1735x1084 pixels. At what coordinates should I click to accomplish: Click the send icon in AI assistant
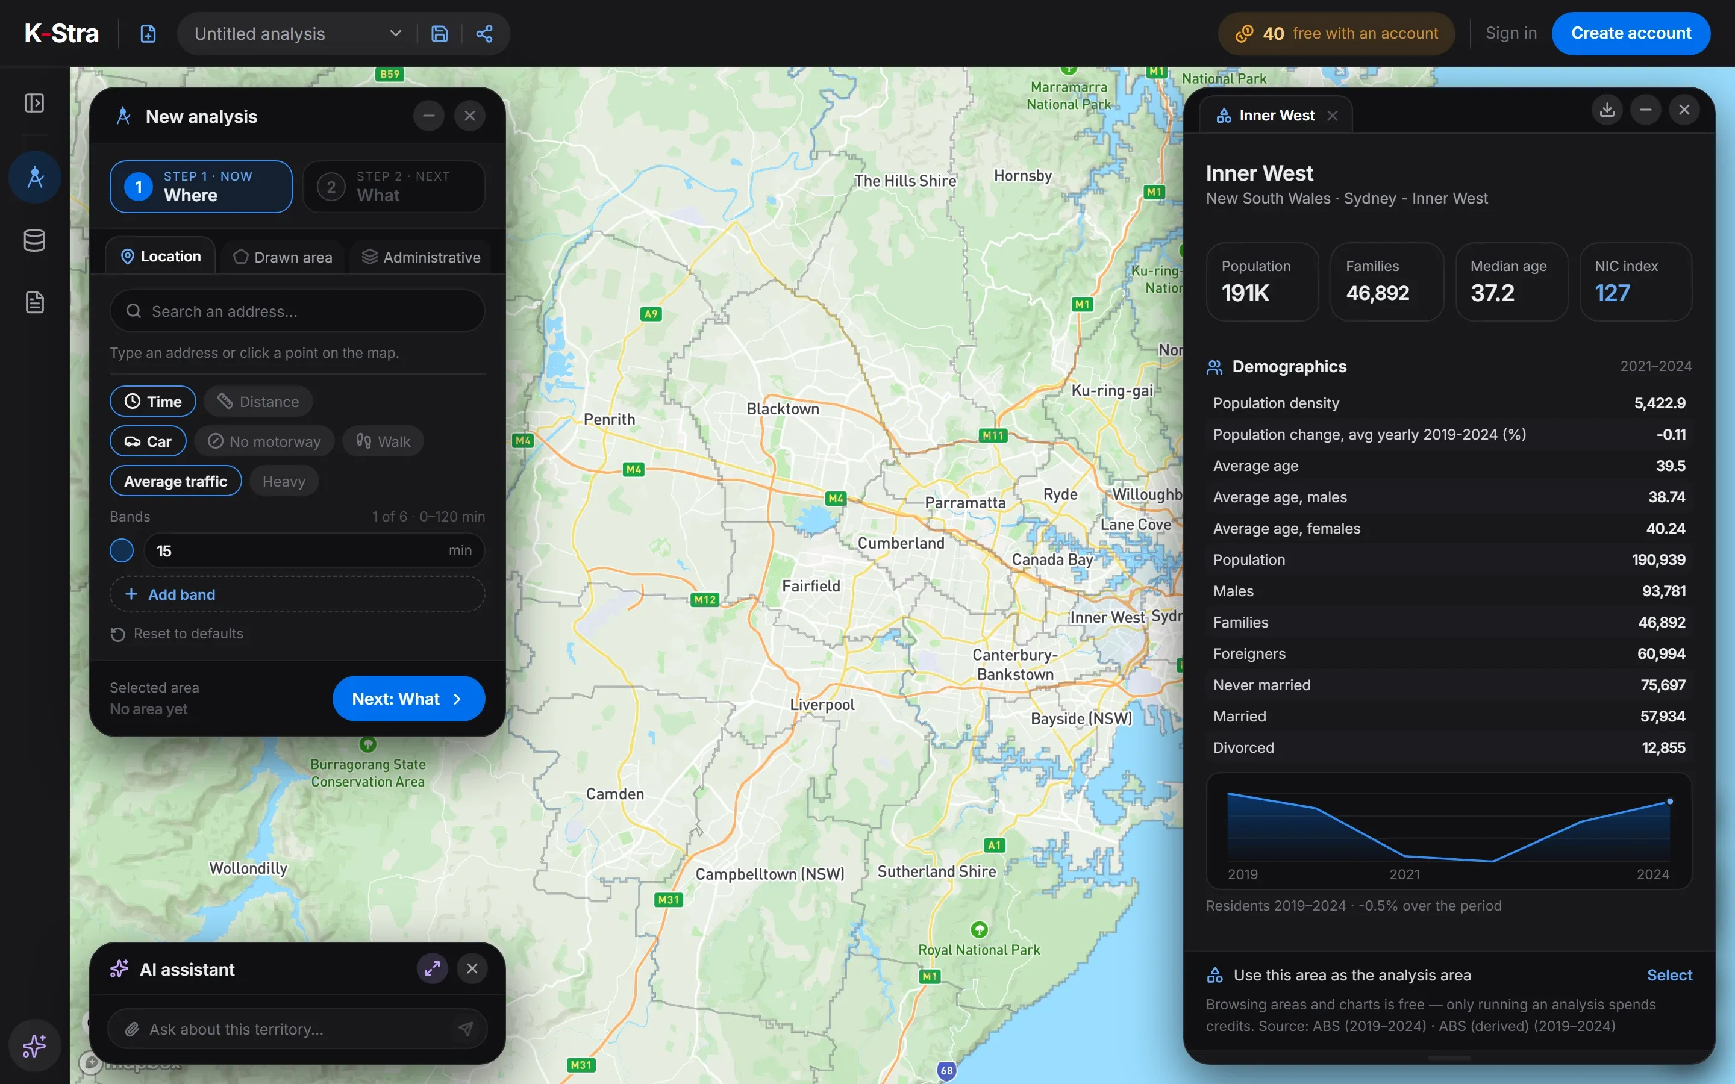[466, 1029]
